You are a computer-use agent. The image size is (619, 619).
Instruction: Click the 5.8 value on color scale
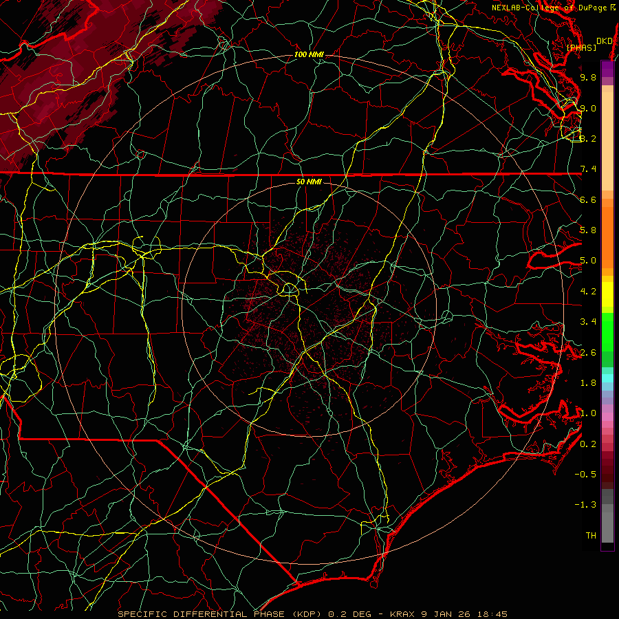coord(588,230)
